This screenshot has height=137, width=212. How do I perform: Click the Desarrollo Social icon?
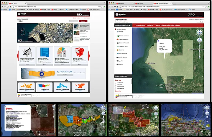pyautogui.click(x=118, y=46)
